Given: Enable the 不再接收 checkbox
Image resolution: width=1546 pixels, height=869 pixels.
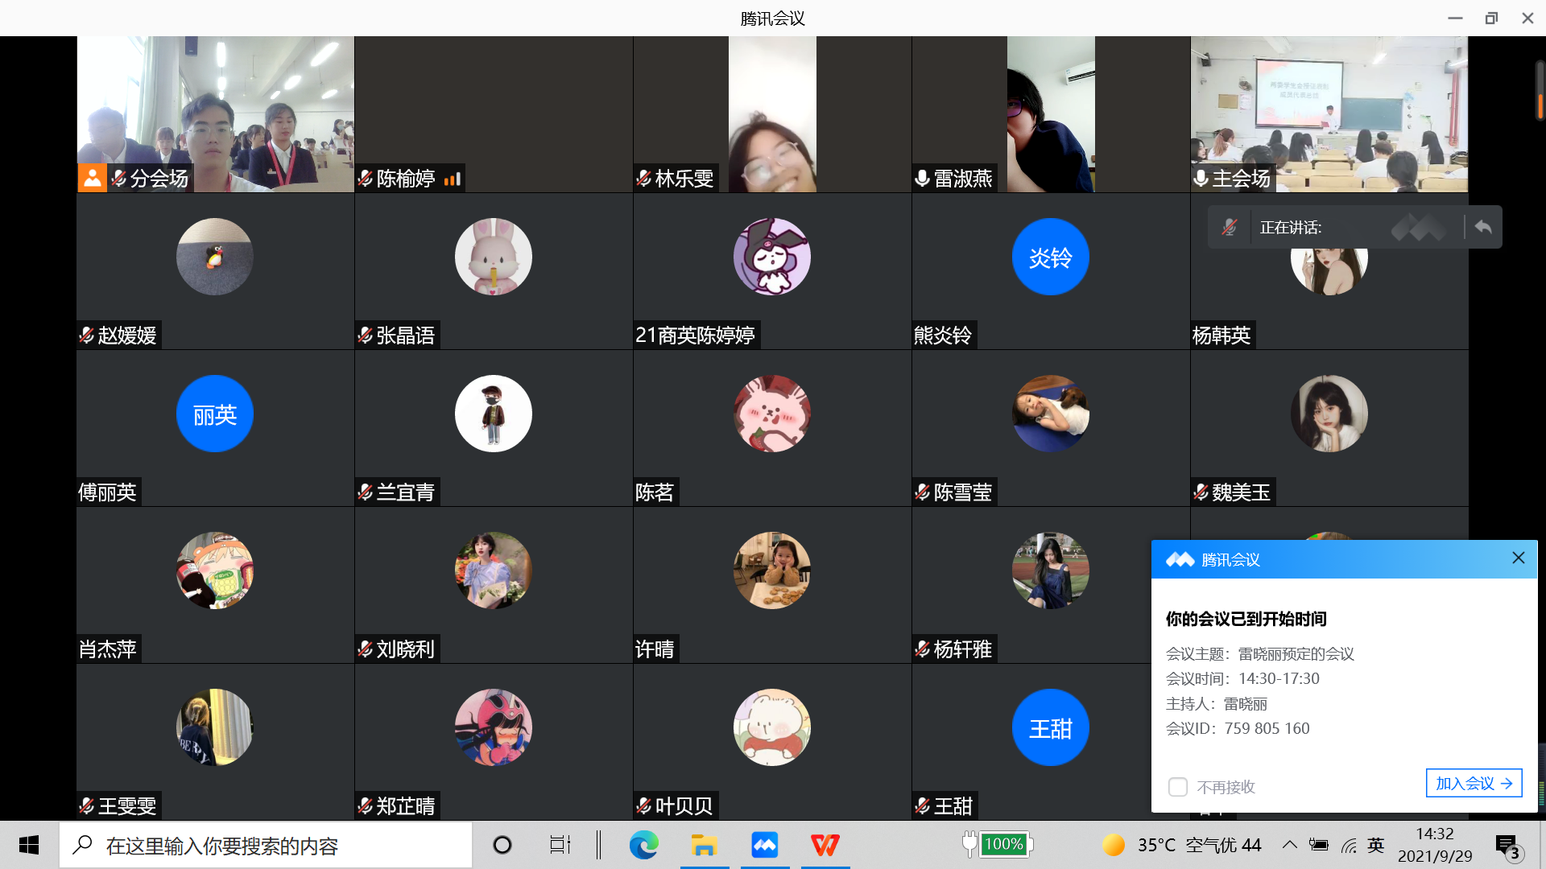Looking at the screenshot, I should click(1178, 787).
